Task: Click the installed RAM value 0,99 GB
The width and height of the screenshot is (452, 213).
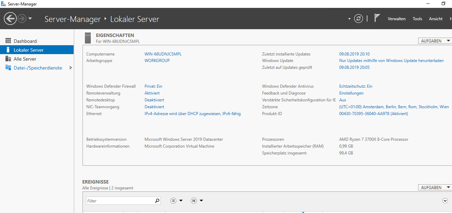Action: point(346,146)
